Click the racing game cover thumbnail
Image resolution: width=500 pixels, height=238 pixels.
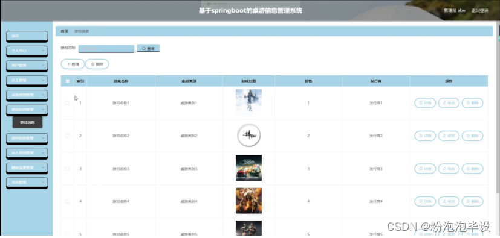click(x=248, y=168)
